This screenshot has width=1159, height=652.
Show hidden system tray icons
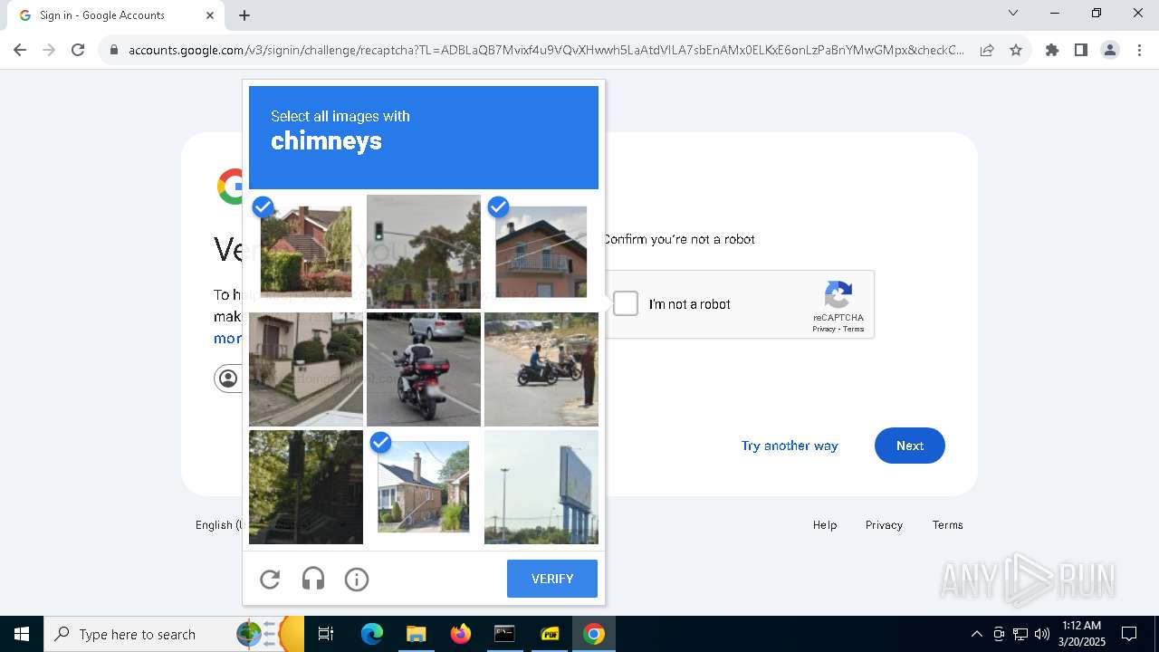[976, 634]
